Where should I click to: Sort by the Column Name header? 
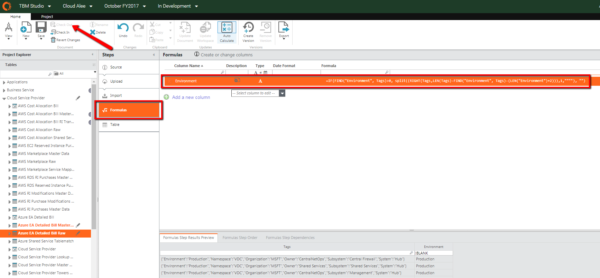click(188, 66)
